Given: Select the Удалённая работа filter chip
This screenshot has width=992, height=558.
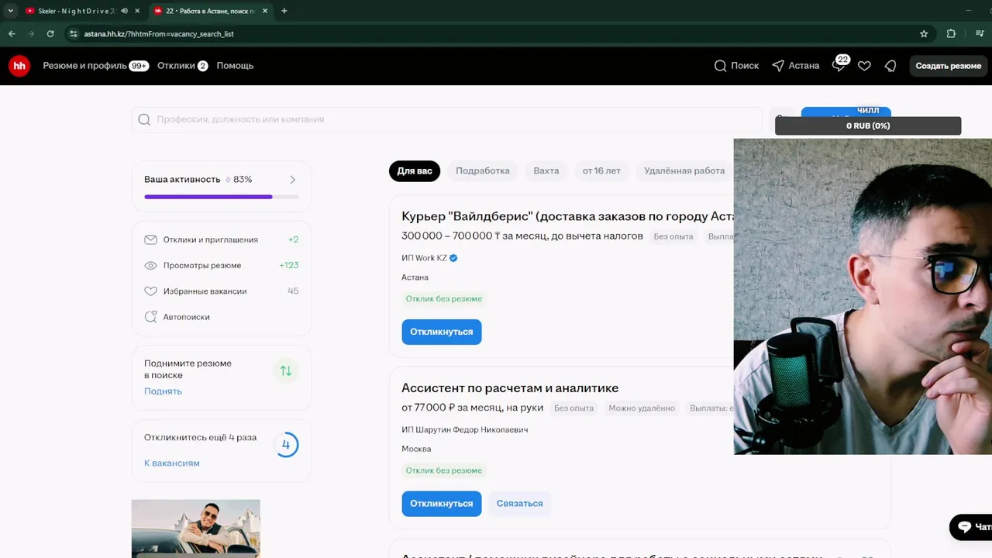Looking at the screenshot, I should point(684,170).
